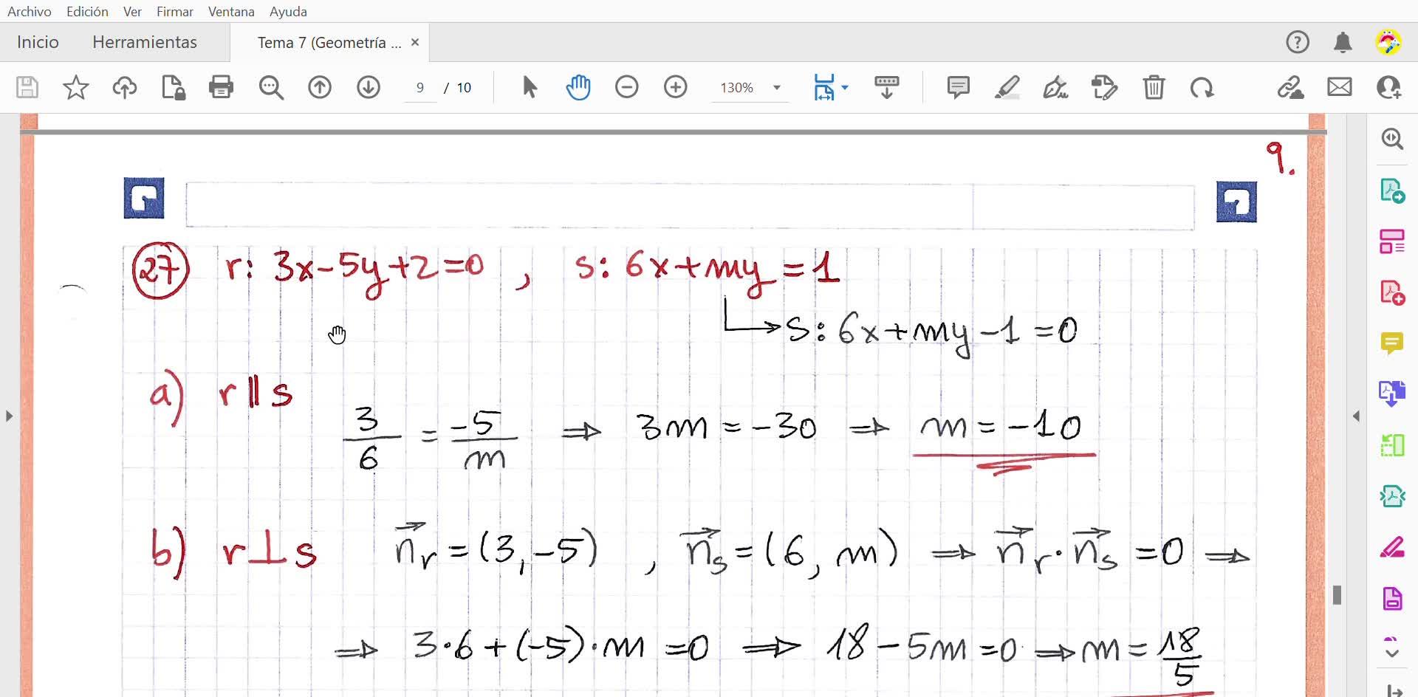Click the Print file icon
1418x697 pixels.
[221, 87]
